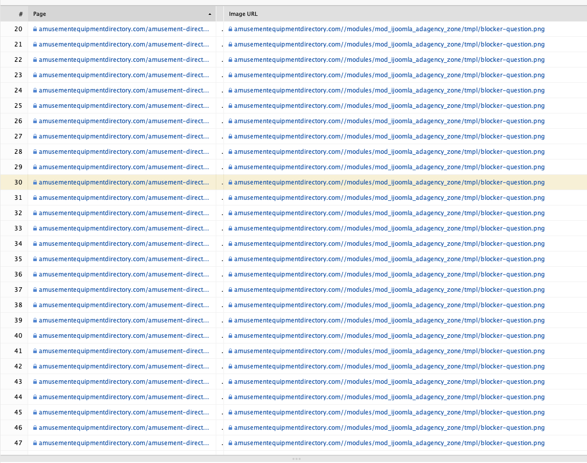Screen dimensions: 587x463
Task: Click the Image URL lock icon in row 42
Action: coord(230,366)
